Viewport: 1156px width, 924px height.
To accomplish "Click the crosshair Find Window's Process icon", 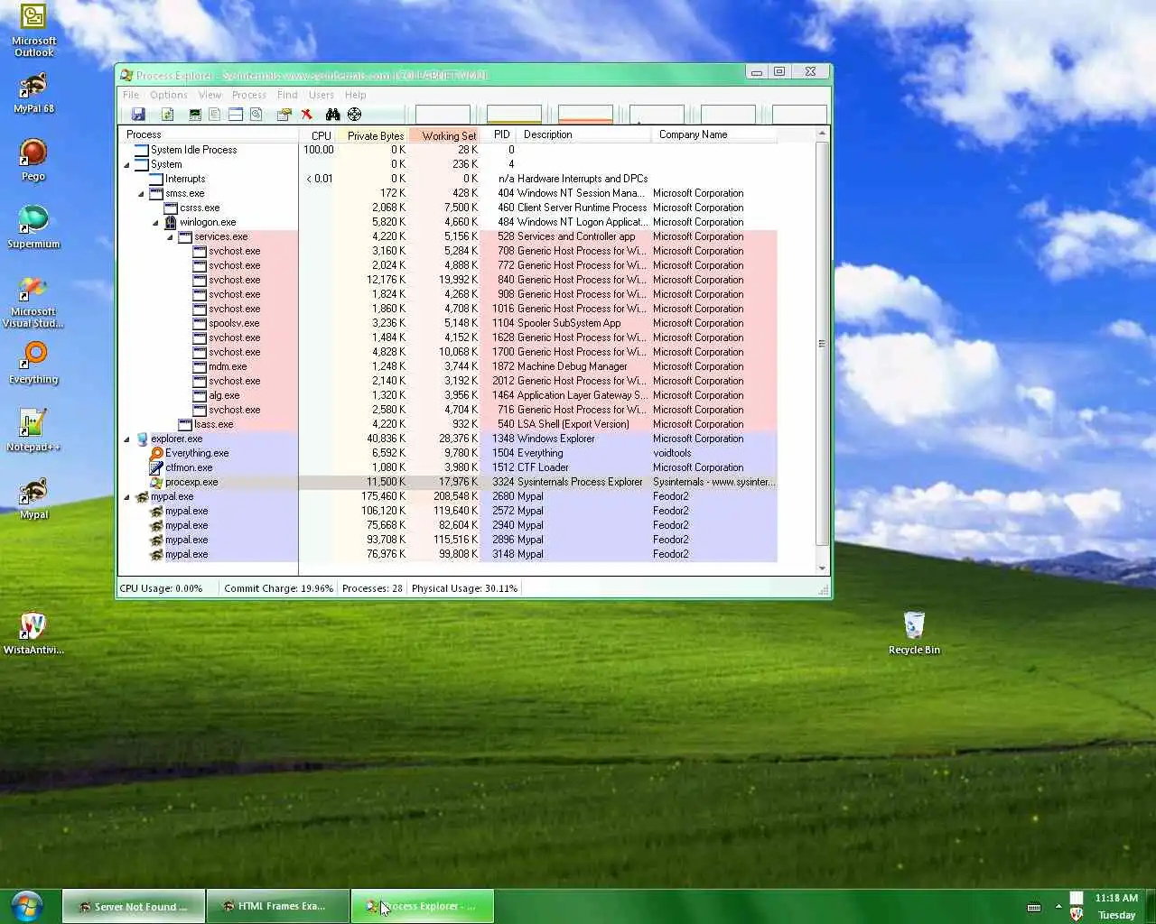I will (354, 115).
